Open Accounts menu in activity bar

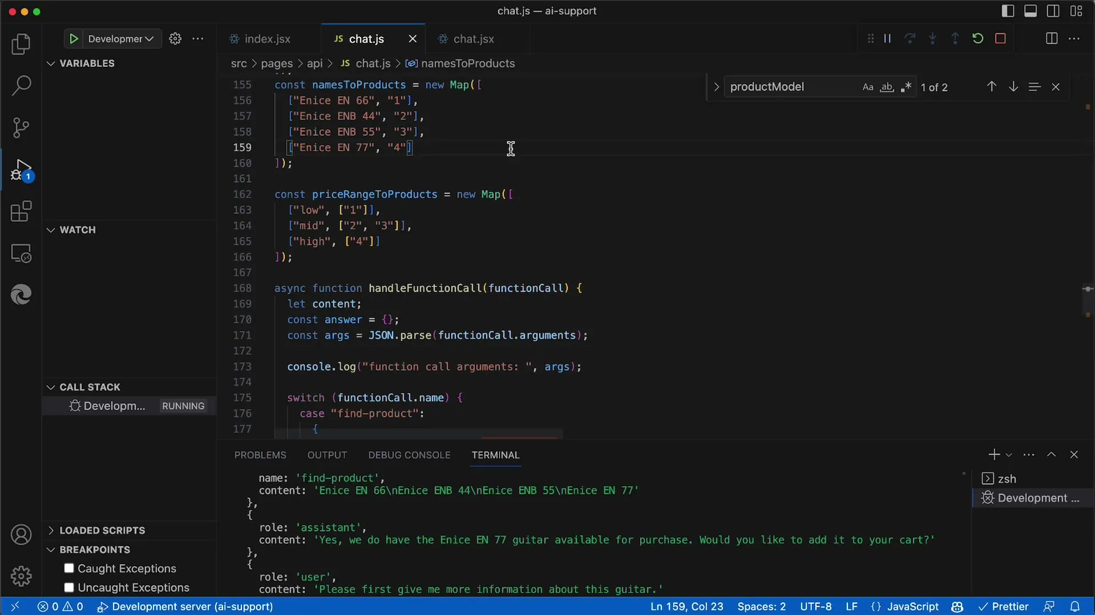click(21, 535)
